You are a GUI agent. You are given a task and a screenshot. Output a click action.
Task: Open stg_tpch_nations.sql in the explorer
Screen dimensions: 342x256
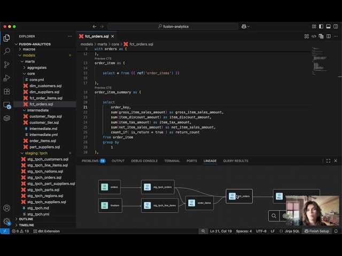(45, 171)
